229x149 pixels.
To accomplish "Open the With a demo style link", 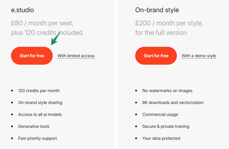I will click(x=199, y=56).
